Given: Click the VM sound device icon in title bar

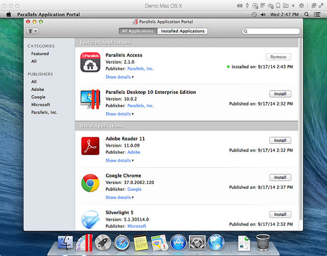Looking at the screenshot, I should click(x=271, y=6).
